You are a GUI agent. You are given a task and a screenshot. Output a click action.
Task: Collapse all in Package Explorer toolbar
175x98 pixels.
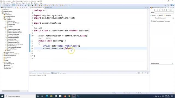coord(15,8)
